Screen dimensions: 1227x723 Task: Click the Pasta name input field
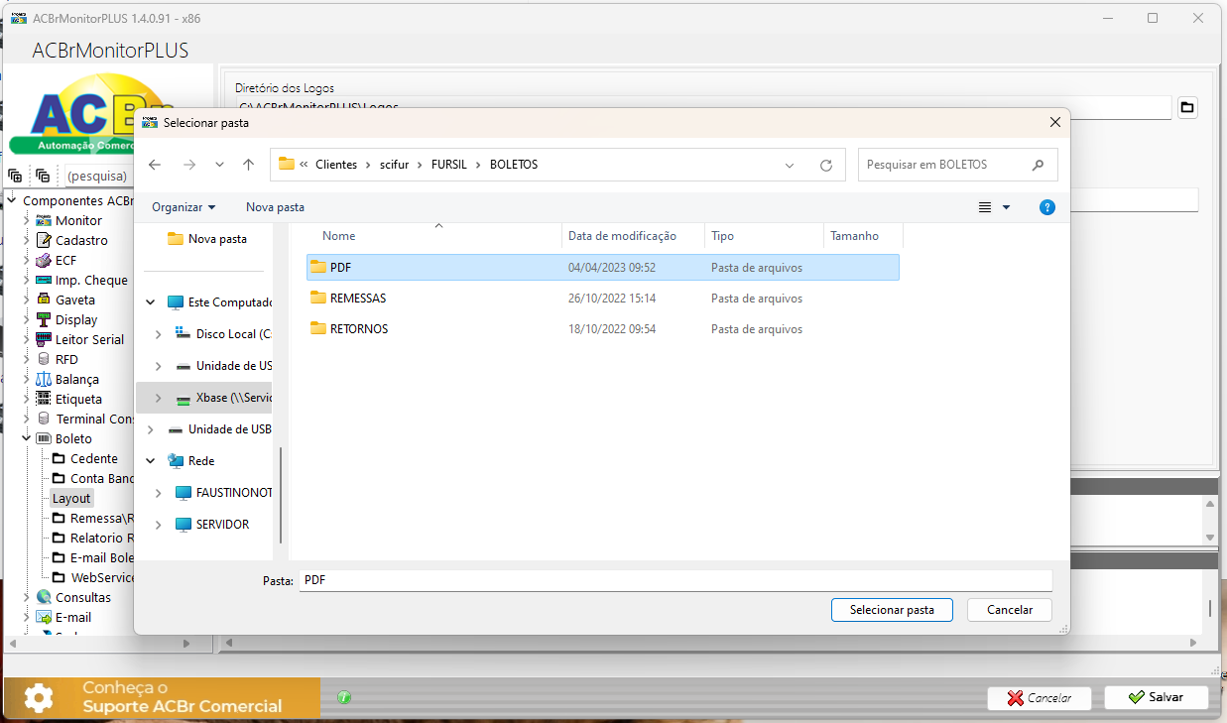click(x=675, y=580)
